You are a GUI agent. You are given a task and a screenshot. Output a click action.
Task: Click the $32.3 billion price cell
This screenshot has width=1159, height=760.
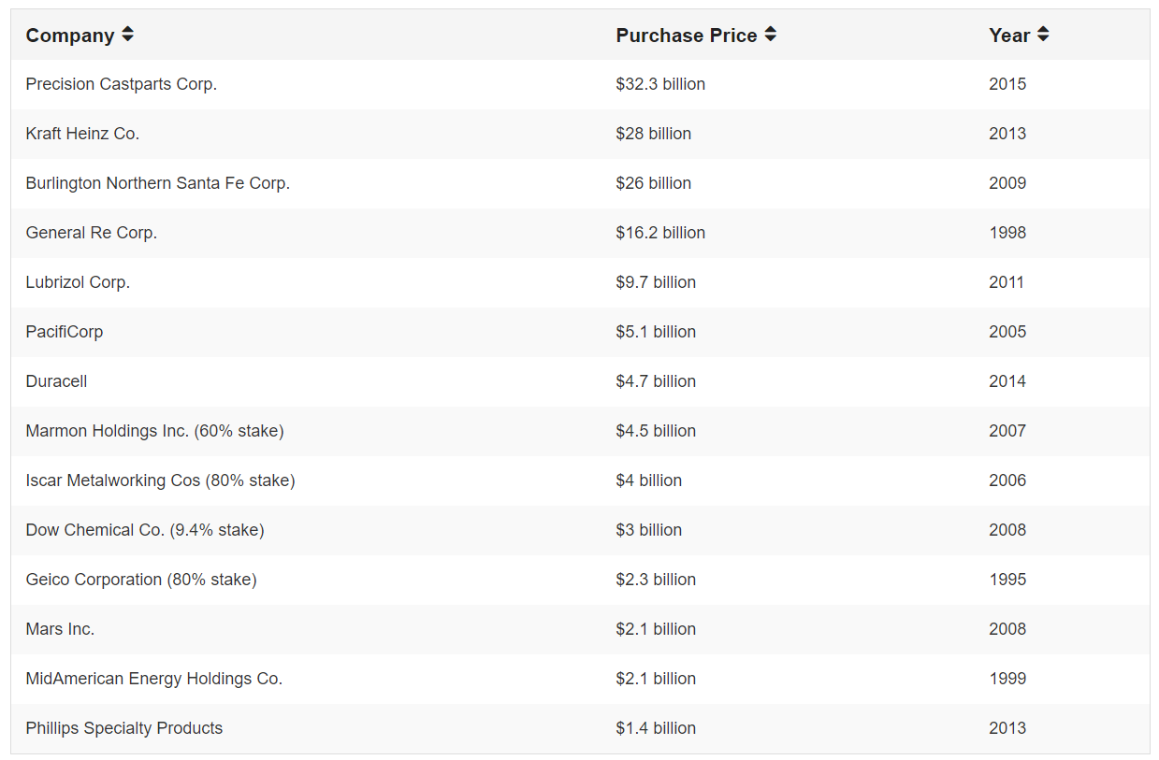pos(660,84)
